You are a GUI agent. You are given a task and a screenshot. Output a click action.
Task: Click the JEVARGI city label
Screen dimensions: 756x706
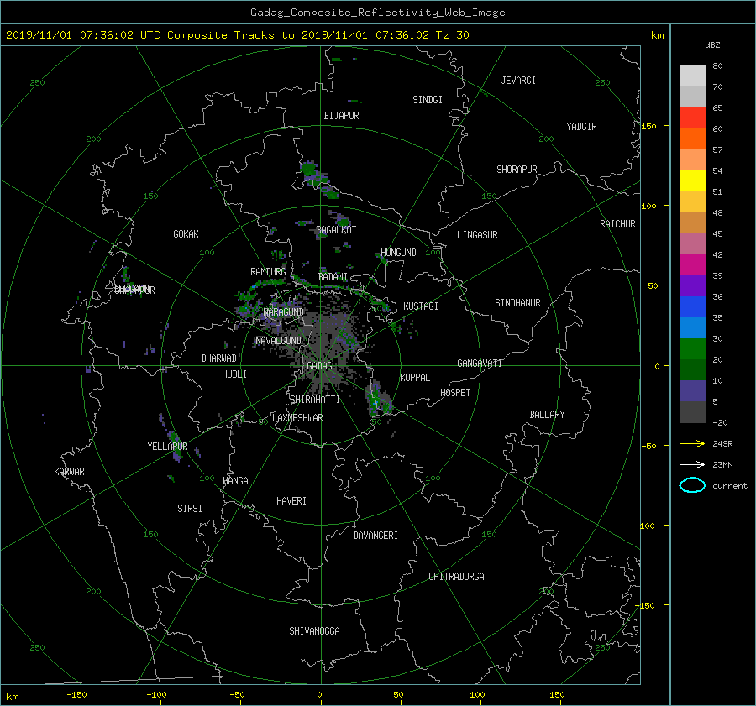pos(518,81)
